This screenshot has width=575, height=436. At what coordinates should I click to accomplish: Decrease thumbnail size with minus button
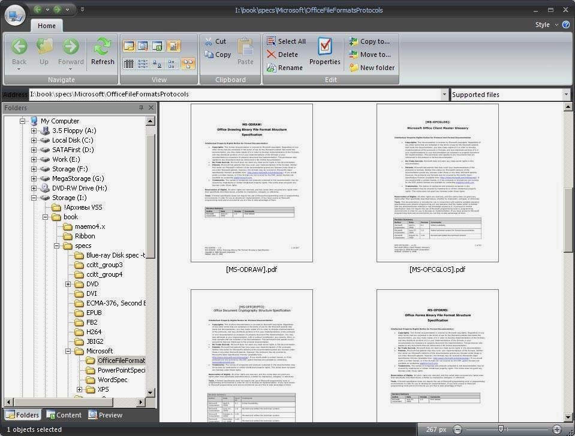coord(457,429)
